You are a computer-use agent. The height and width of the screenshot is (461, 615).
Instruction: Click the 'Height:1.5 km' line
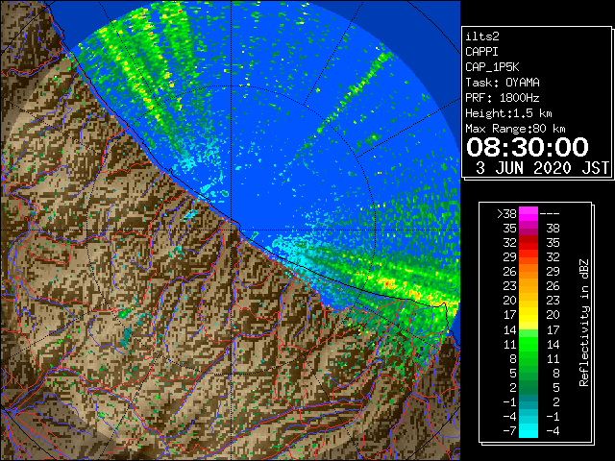click(x=508, y=113)
